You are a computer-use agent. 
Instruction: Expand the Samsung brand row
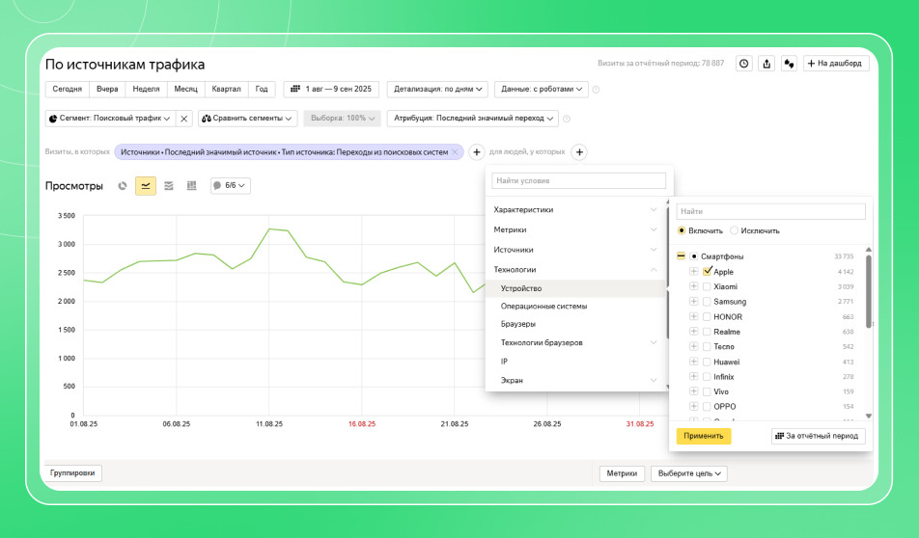[693, 301]
